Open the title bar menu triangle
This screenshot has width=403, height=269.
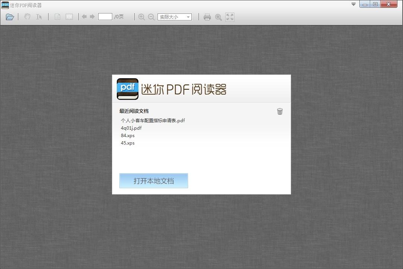(x=354, y=4)
